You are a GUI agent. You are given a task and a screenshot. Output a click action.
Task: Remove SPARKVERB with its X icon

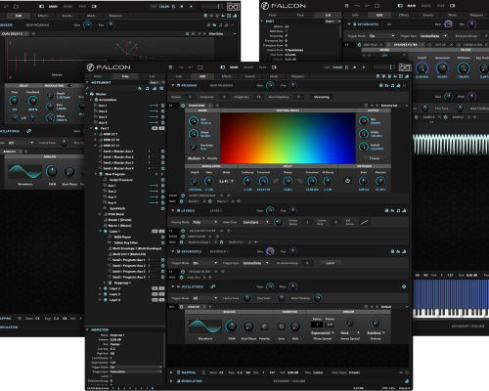click(210, 106)
